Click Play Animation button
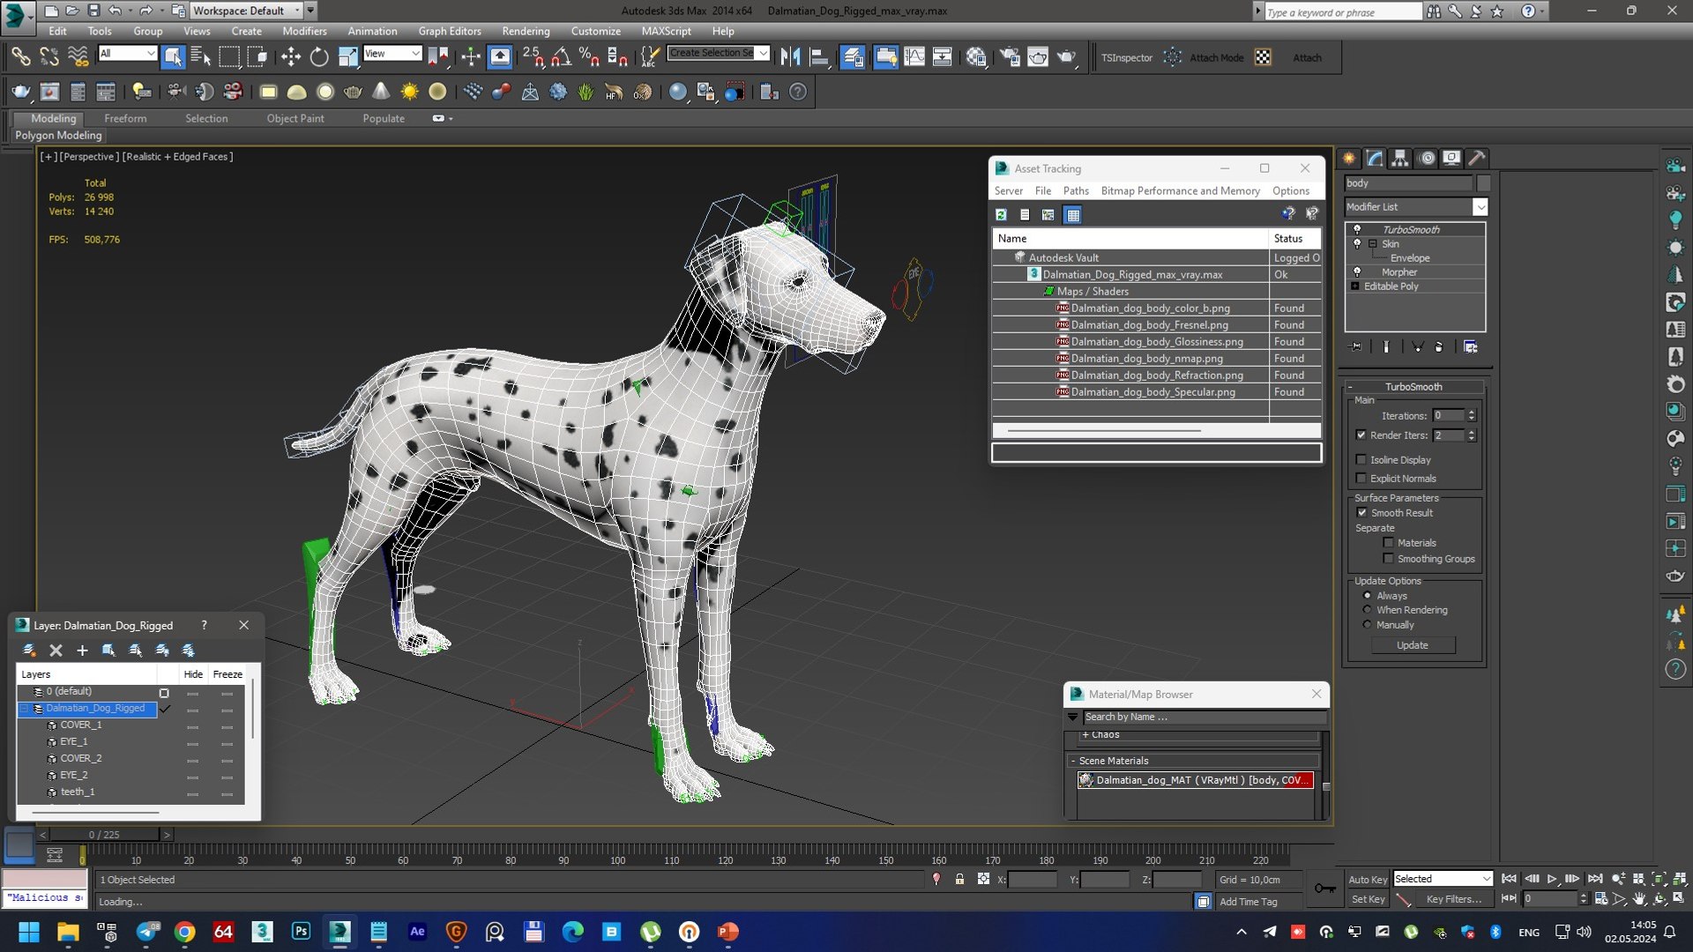 pyautogui.click(x=1552, y=880)
